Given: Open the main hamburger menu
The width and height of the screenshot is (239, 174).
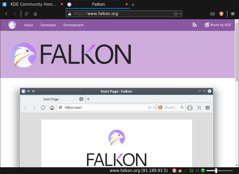Looking at the screenshot, I should point(233,14).
